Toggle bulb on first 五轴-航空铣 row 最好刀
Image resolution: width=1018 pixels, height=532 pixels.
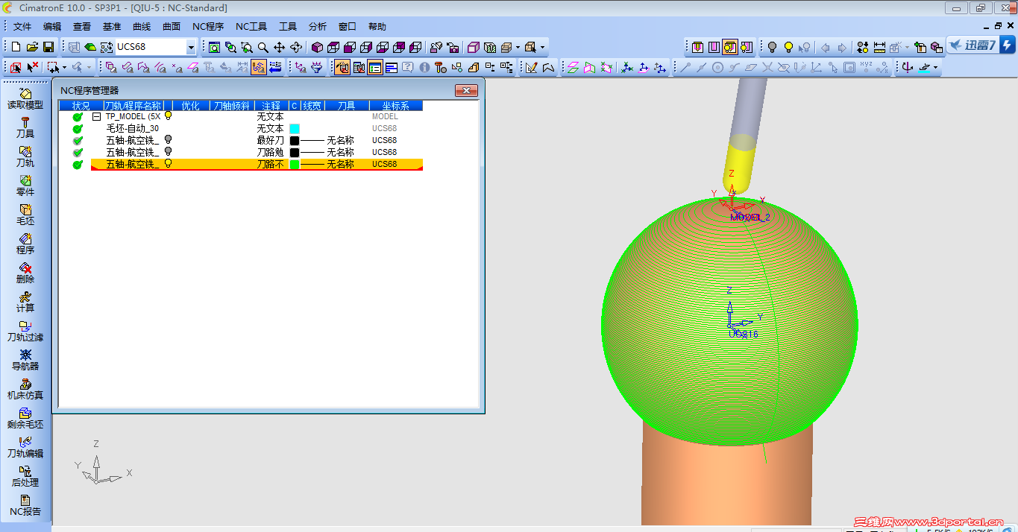[x=168, y=139]
